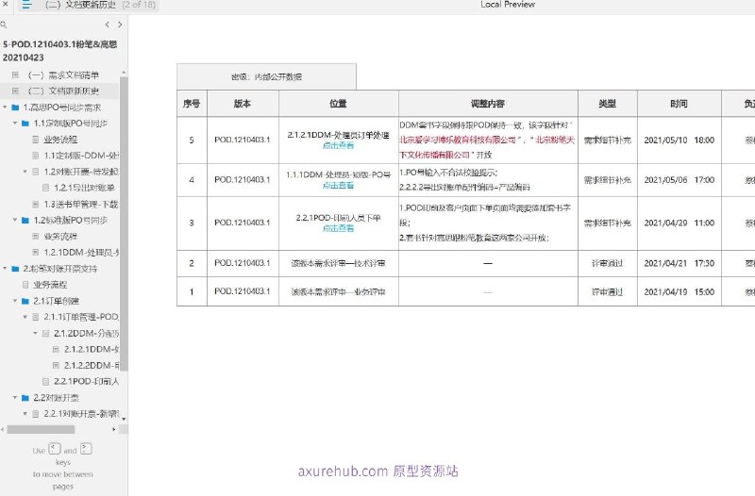This screenshot has width=755, height=496.
Task: Click the 2.1订单创建 folder icon
Action: pos(25,301)
